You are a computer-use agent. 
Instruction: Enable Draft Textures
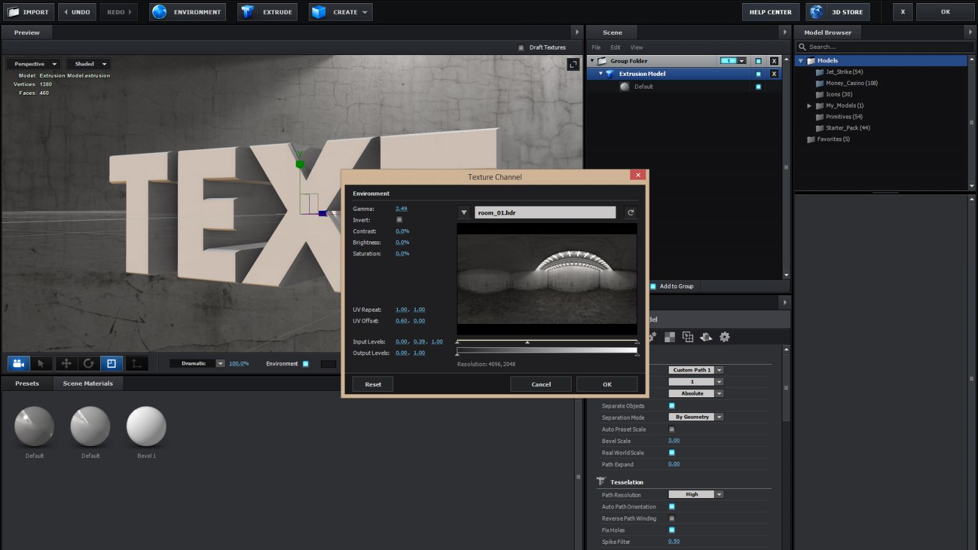click(x=521, y=47)
